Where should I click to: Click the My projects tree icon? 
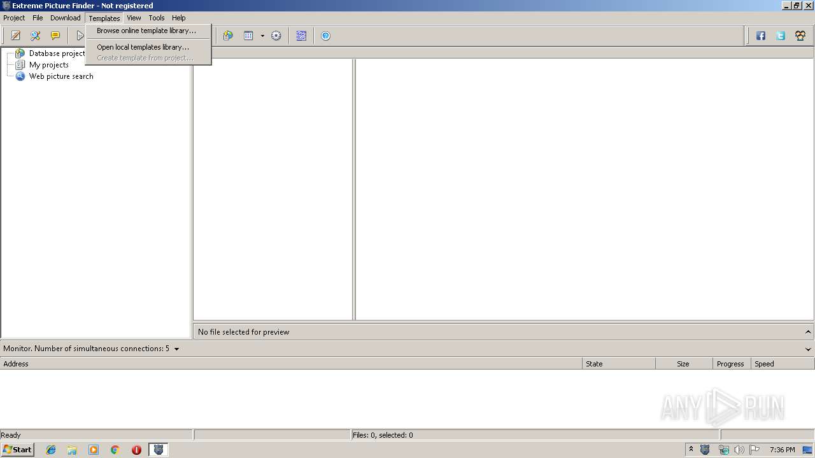point(20,65)
